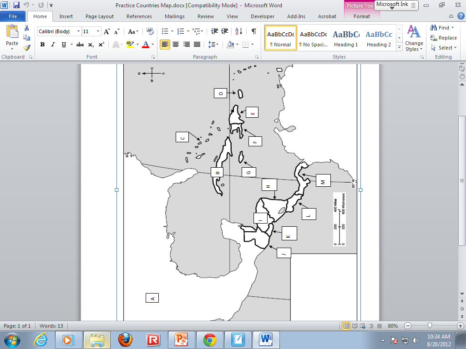Viewport: 466px width, 349px height.
Task: Click the Grow Font icon
Action: coord(106,31)
